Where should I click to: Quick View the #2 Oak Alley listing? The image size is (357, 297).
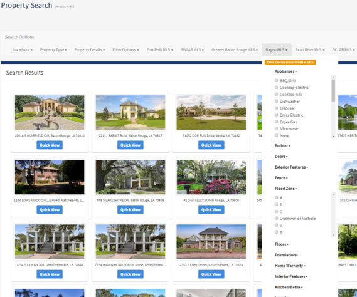pyautogui.click(x=211, y=209)
